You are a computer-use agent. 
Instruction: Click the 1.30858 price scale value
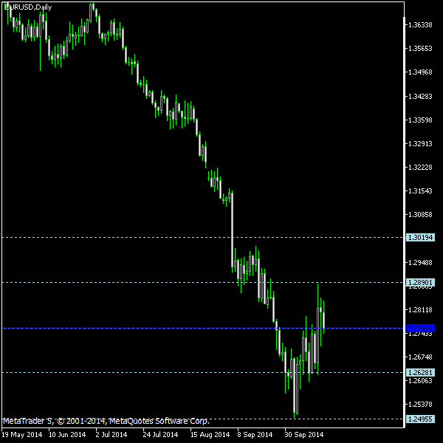(x=420, y=214)
